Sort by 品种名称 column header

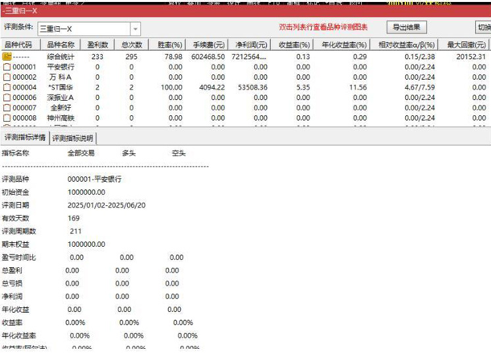(61, 45)
